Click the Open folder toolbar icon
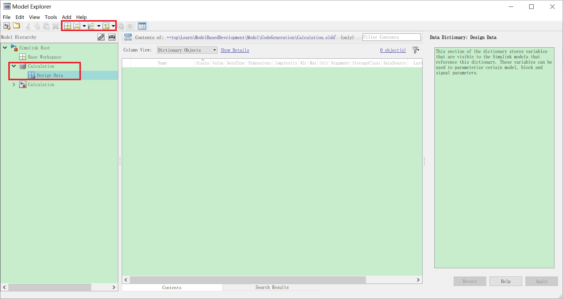563x299 pixels. tap(17, 26)
